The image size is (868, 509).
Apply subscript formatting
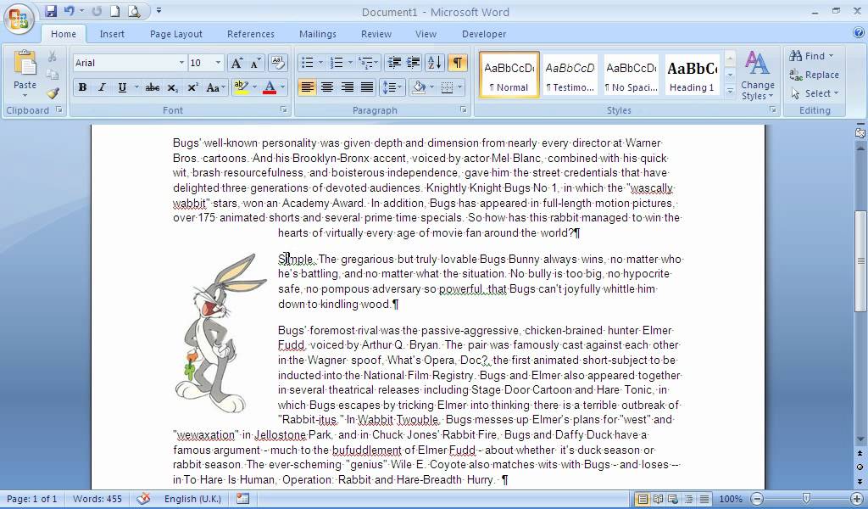click(x=173, y=87)
